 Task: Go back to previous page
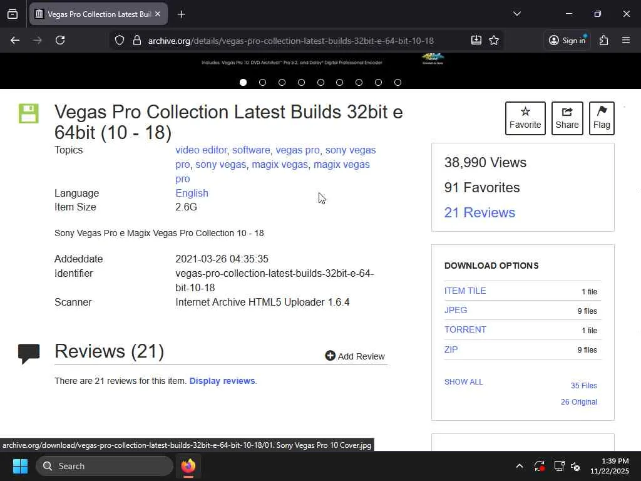tap(15, 40)
